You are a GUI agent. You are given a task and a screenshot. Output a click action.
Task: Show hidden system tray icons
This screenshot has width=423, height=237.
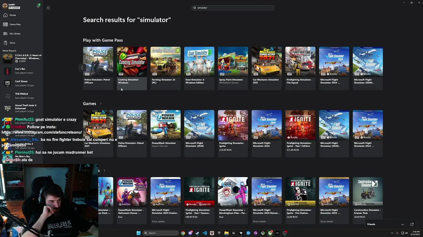pyautogui.click(x=392, y=233)
